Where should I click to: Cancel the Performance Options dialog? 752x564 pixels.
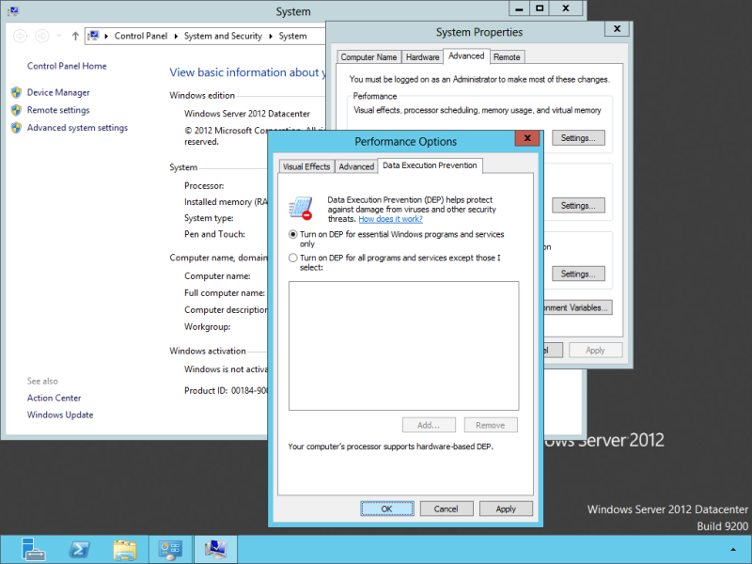pyautogui.click(x=446, y=509)
